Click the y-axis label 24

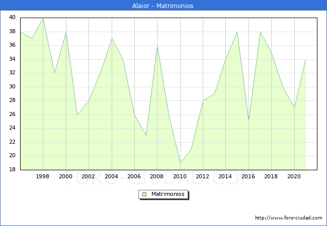(x=12, y=128)
